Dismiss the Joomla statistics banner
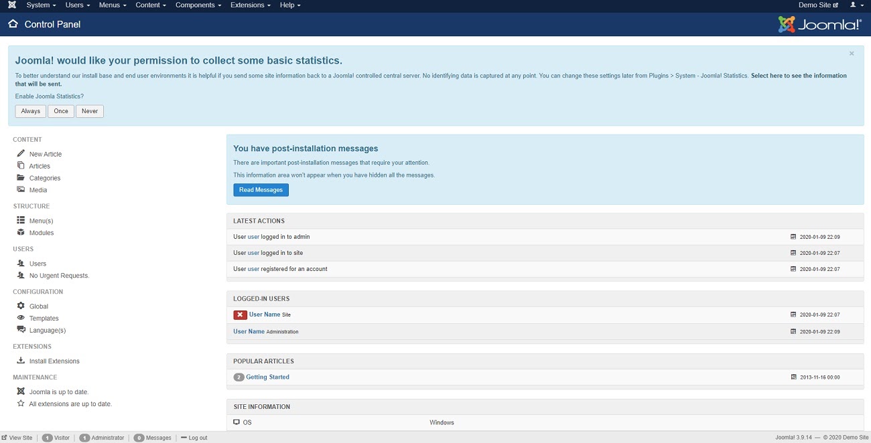 click(852, 53)
